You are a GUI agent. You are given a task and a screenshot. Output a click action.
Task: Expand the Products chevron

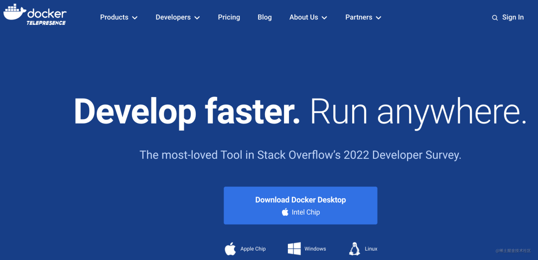coord(135,18)
